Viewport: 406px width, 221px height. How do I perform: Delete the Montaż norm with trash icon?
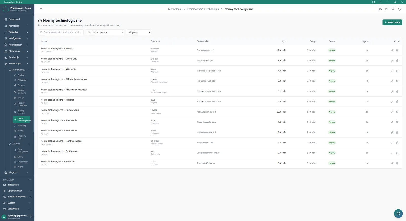pos(397,50)
